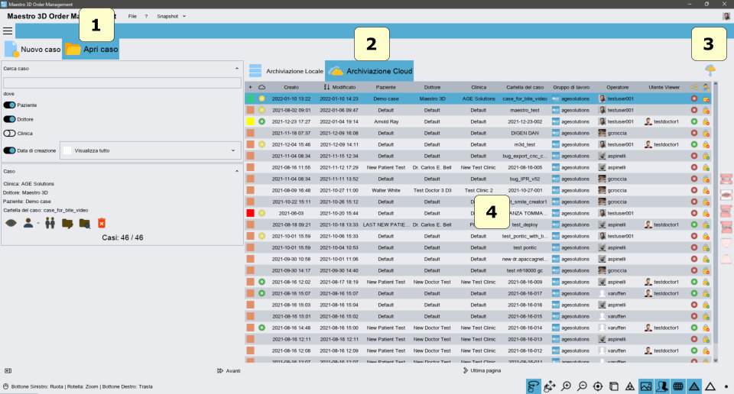The image size is (734, 394).
Task: Click the collapse panel icon at bottom left
Action: (x=8, y=370)
